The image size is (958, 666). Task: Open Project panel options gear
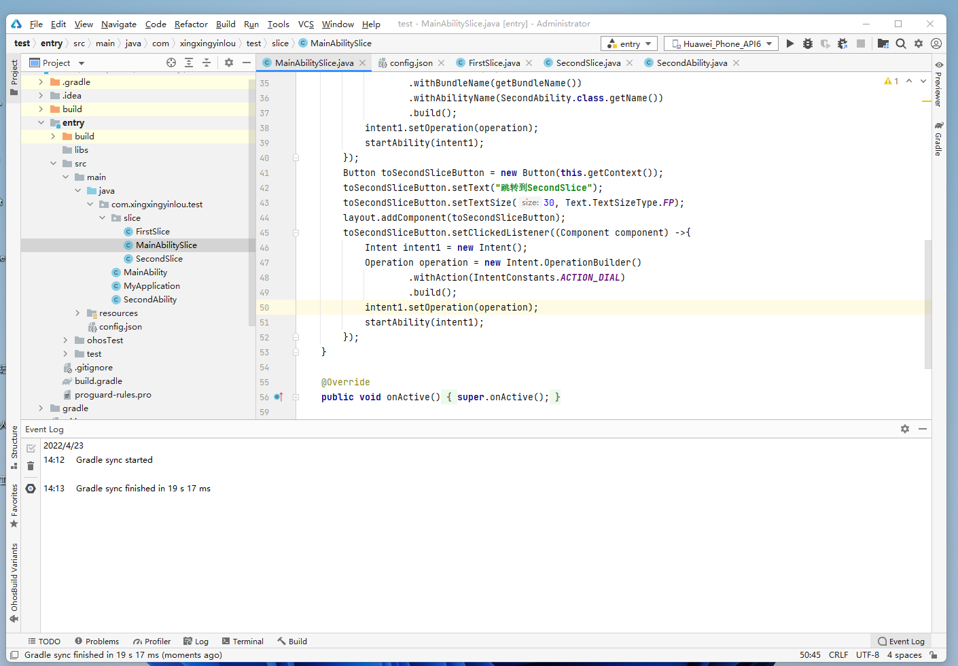[229, 63]
